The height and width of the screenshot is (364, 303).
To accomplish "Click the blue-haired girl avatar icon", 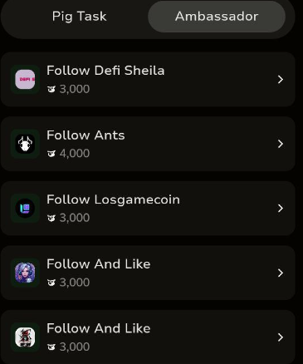I will [25, 273].
